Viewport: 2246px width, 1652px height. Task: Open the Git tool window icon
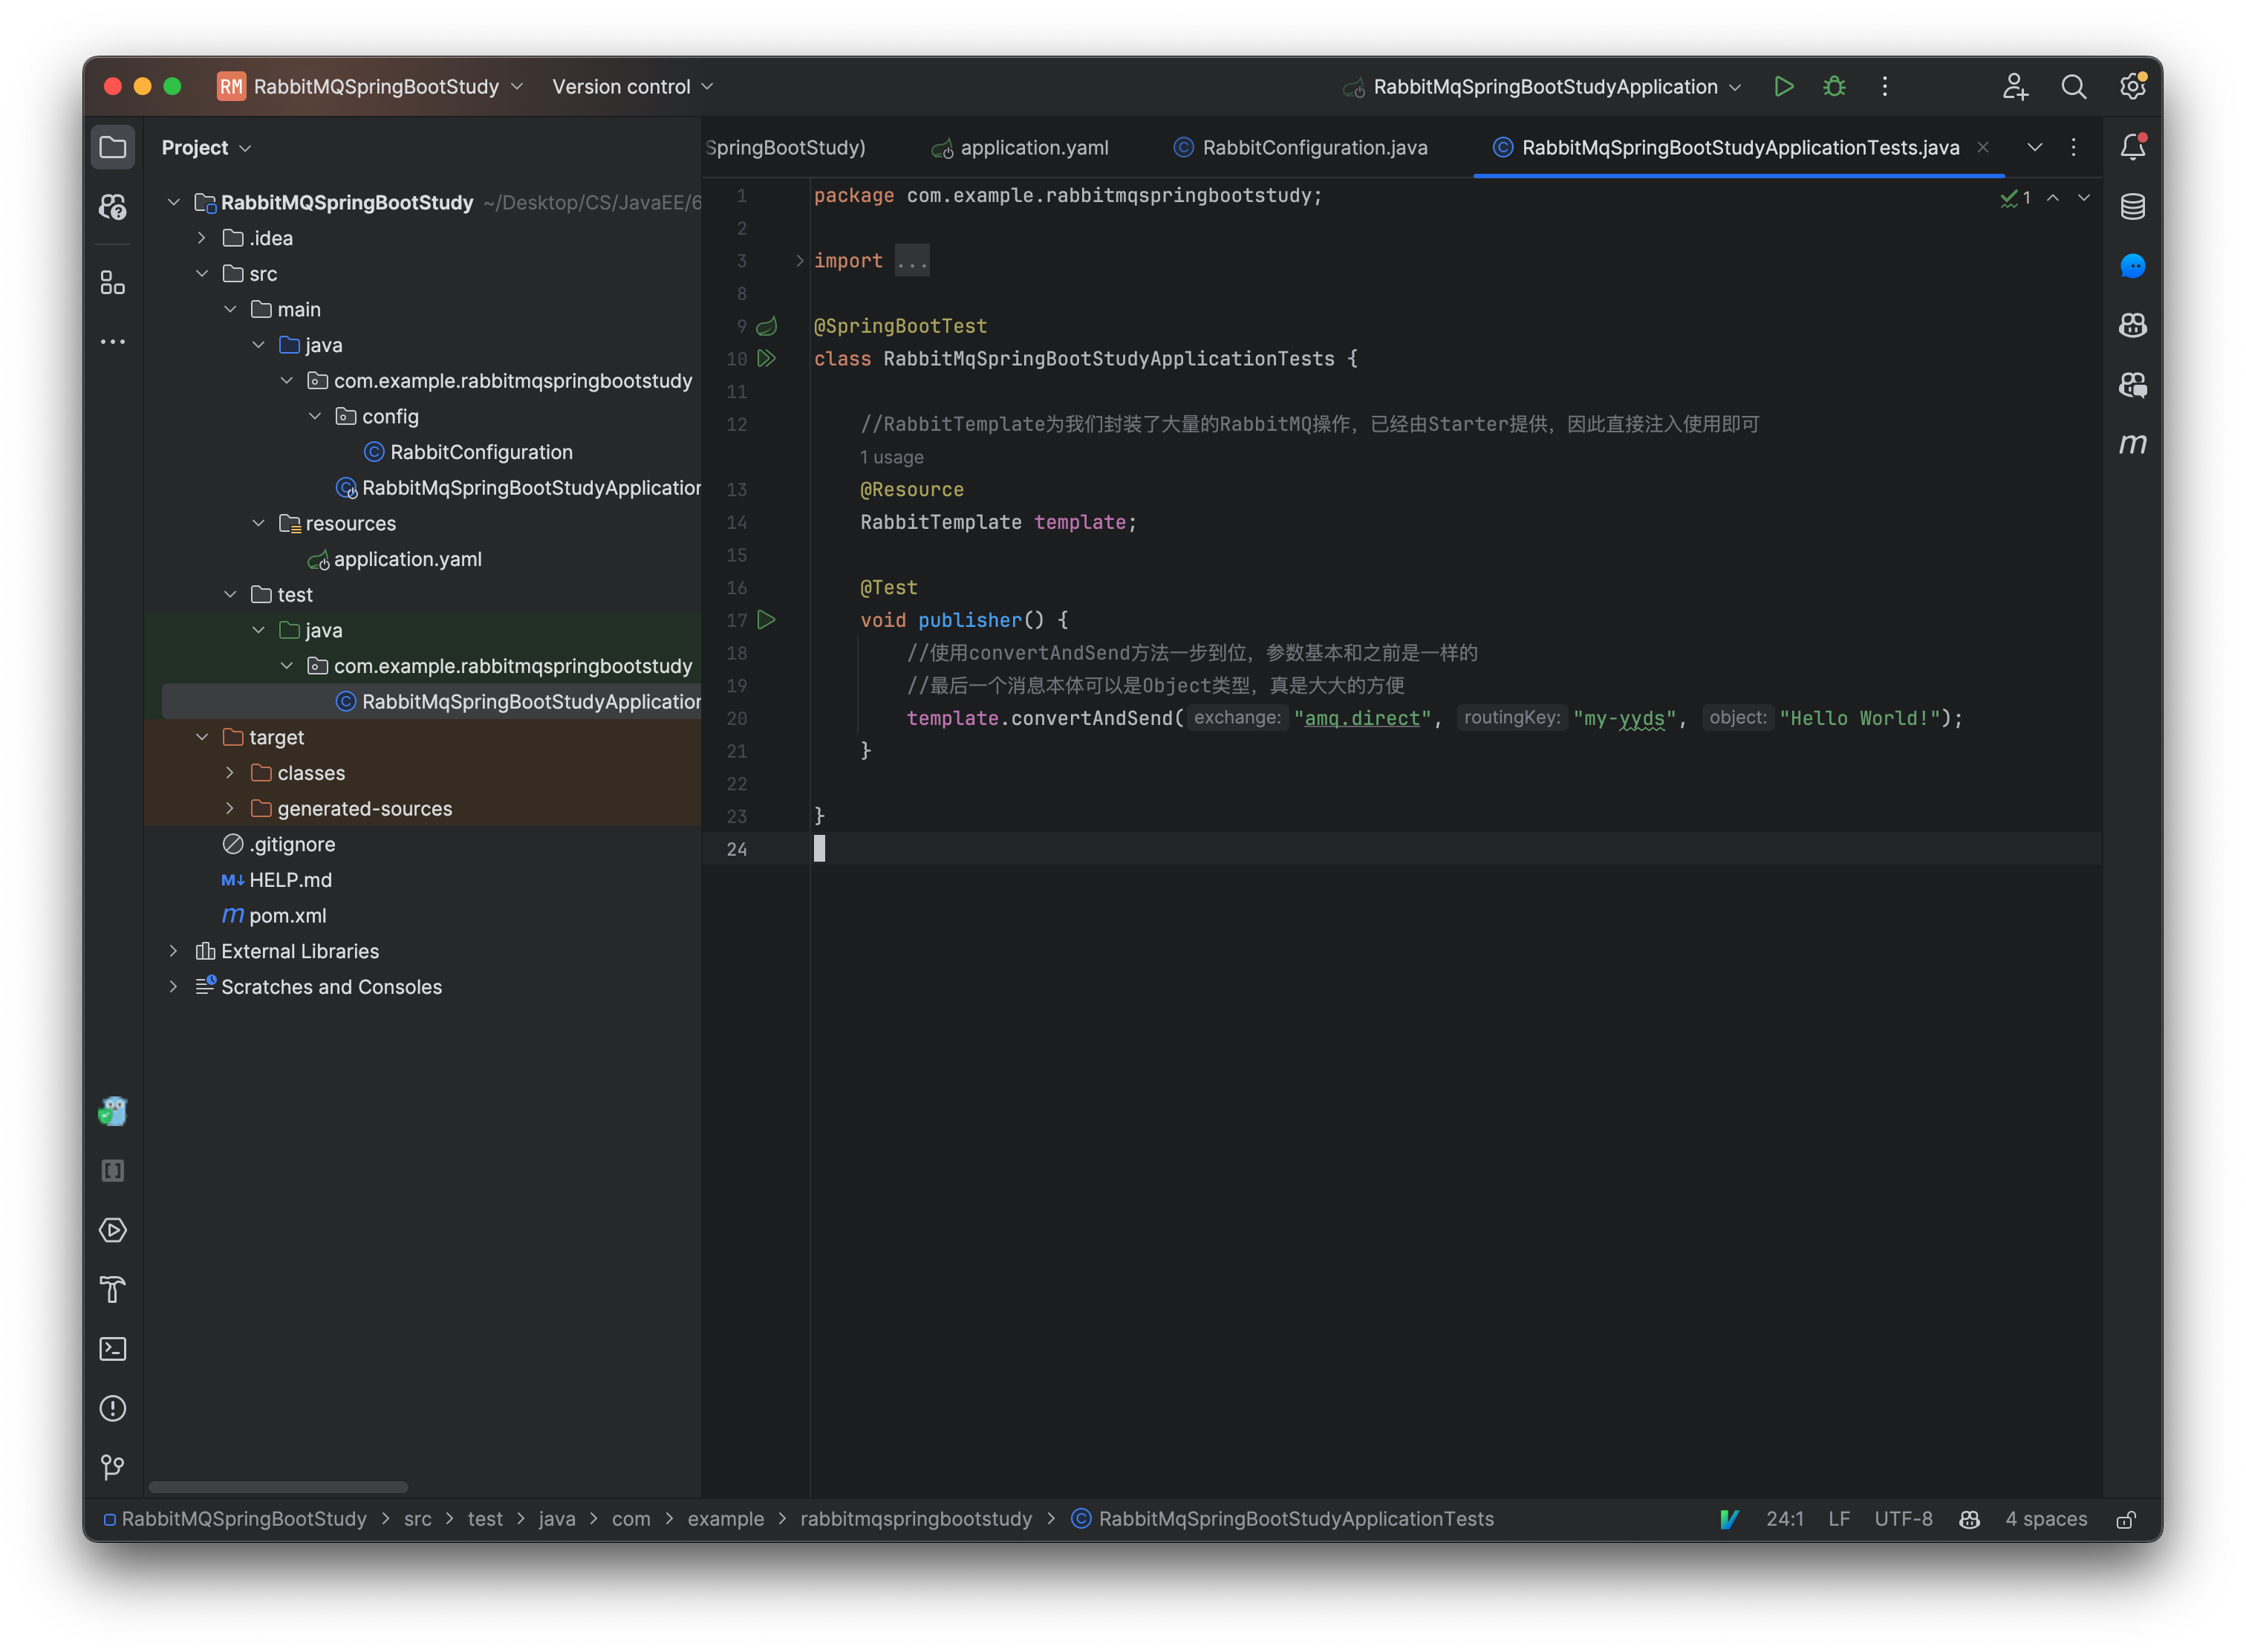(112, 1466)
